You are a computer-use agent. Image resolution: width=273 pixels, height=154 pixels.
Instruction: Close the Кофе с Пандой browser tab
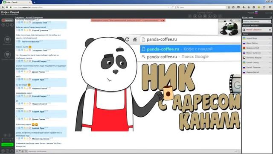click(x=30, y=2)
